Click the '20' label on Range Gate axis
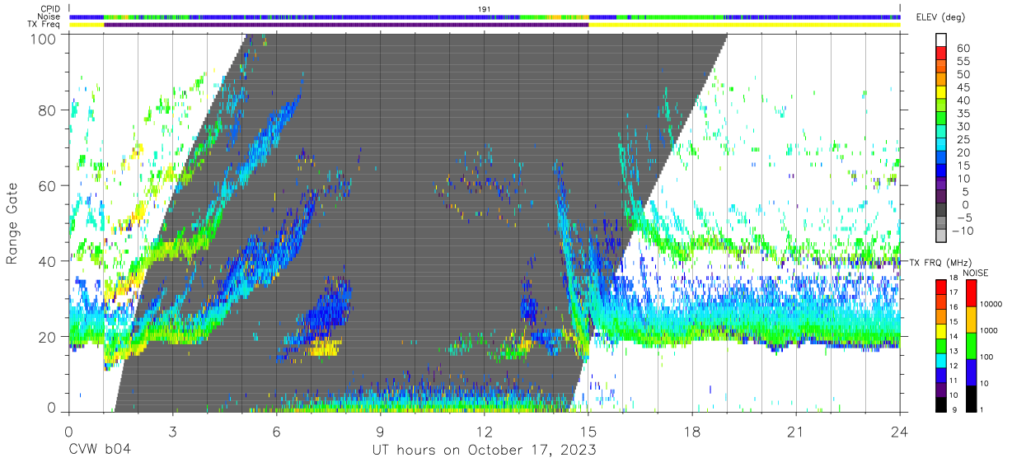Image resolution: width=1012 pixels, height=467 pixels. pos(49,337)
